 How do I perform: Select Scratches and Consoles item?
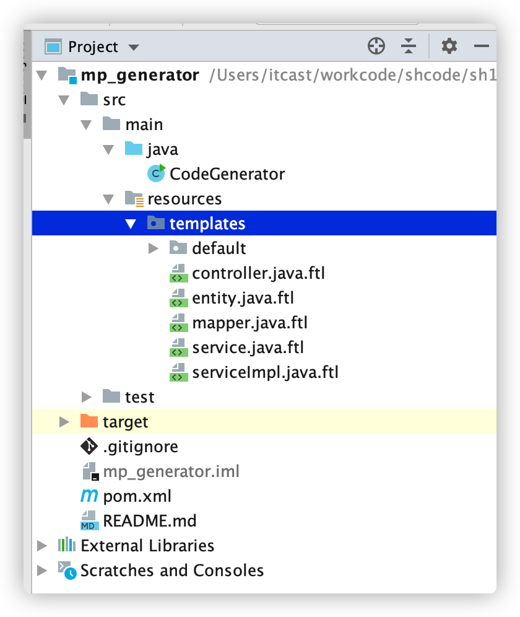pos(171,570)
